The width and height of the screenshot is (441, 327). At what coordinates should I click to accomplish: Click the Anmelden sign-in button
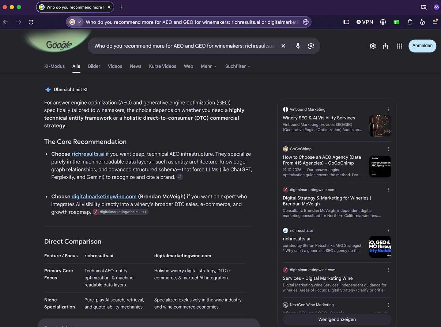(422, 46)
